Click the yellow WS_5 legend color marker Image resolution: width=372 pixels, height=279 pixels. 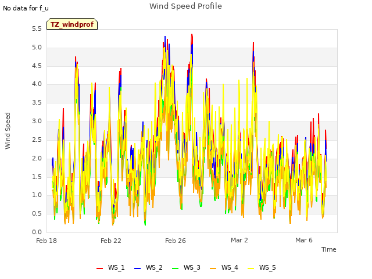point(251,269)
